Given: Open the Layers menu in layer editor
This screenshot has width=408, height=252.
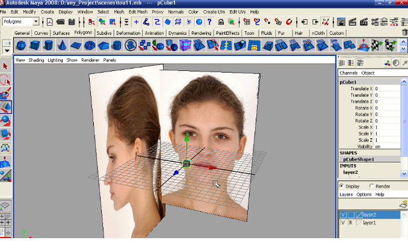Looking at the screenshot, I should tap(346, 194).
